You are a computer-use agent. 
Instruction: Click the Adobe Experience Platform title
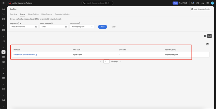click(x=22, y=3)
